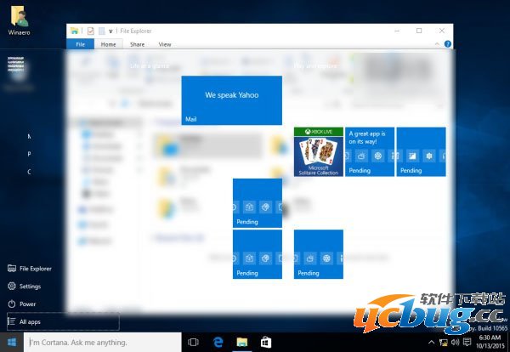The height and width of the screenshot is (352, 510).
Task: Launch Microsoft Edge from taskbar
Action: pyautogui.click(x=218, y=343)
